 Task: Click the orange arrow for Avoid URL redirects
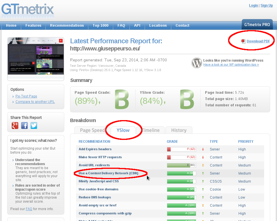click(x=203, y=165)
